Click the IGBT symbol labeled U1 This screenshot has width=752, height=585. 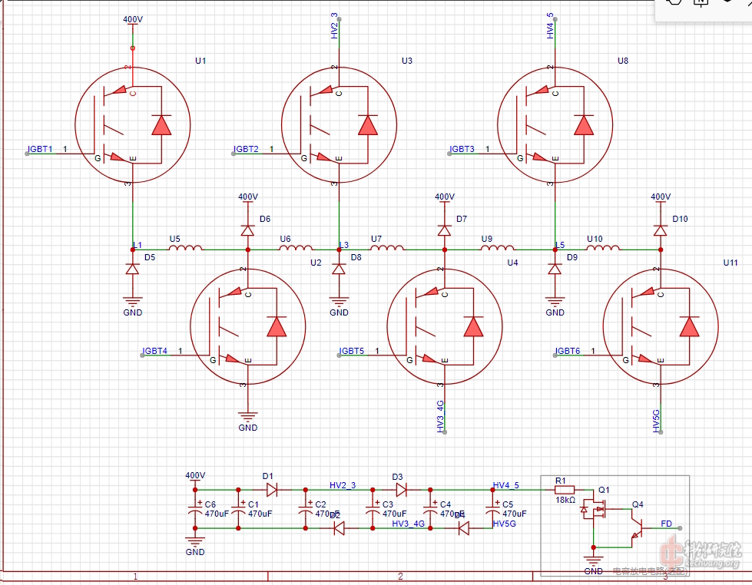[132, 125]
